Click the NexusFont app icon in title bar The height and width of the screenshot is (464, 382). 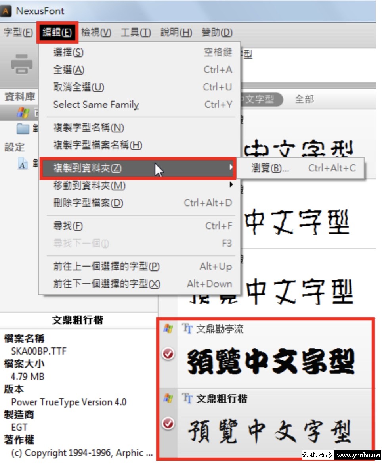(6, 11)
